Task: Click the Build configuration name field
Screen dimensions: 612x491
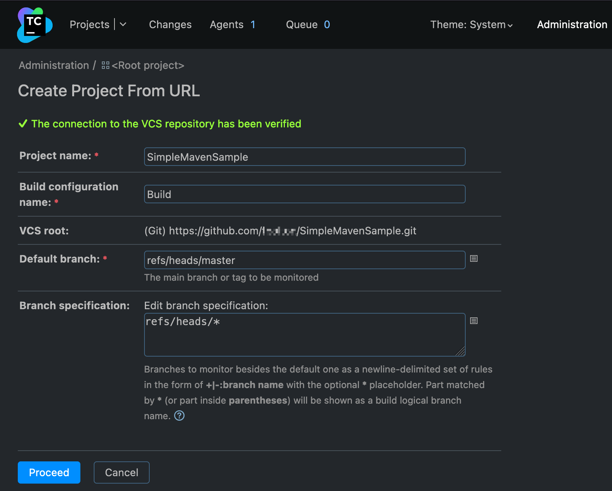Action: [304, 194]
